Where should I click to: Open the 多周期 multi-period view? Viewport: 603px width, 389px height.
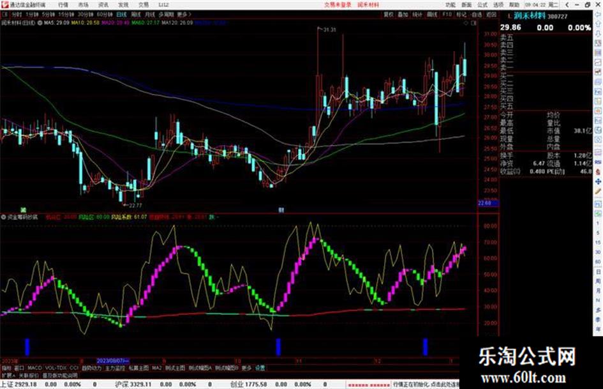pyautogui.click(x=166, y=15)
